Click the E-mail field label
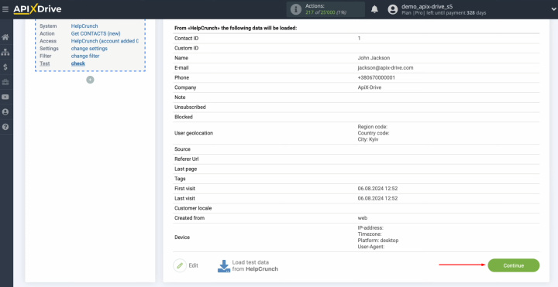This screenshot has width=558, height=287. click(x=181, y=67)
